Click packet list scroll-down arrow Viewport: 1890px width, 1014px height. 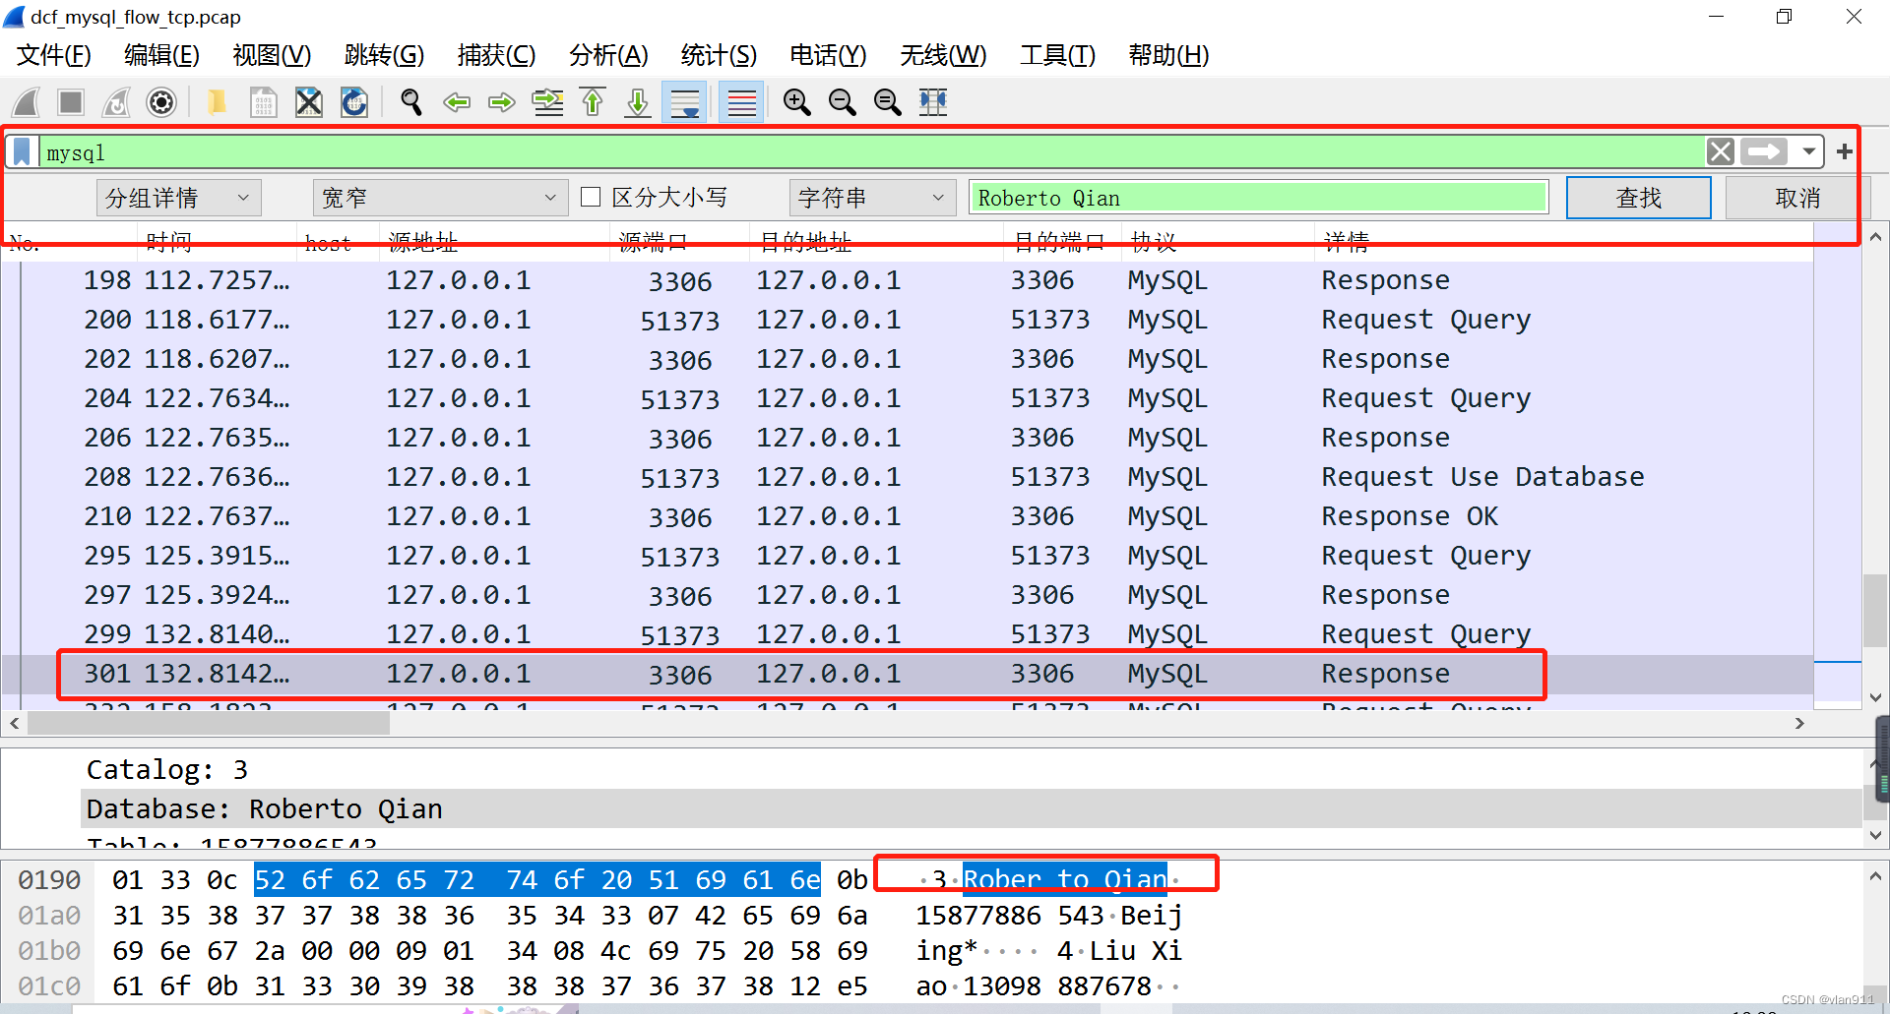coord(1875,697)
